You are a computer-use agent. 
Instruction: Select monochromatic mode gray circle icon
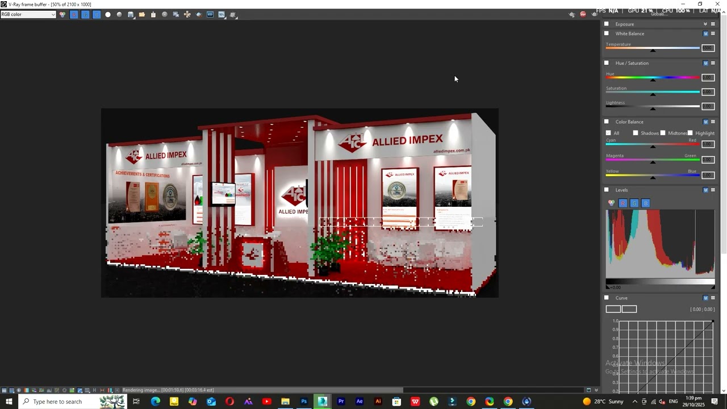click(119, 14)
